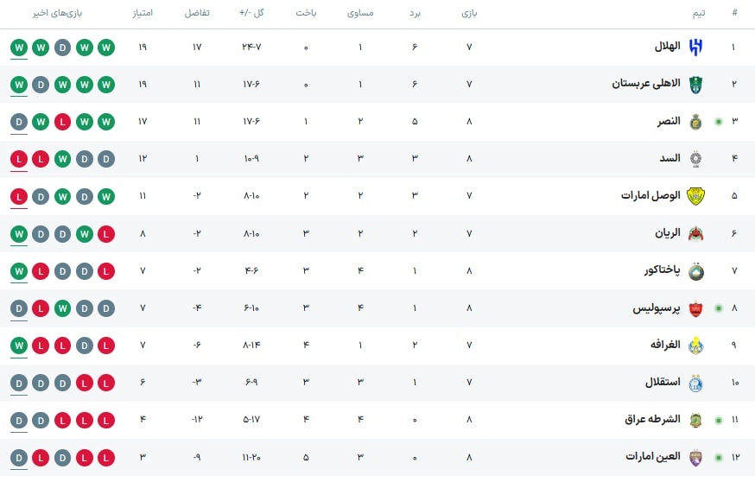
Task: Click the استقلال blue club logo
Action: pos(695,384)
